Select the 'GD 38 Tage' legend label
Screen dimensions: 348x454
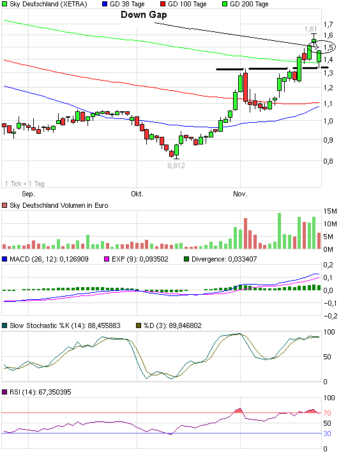tap(127, 4)
